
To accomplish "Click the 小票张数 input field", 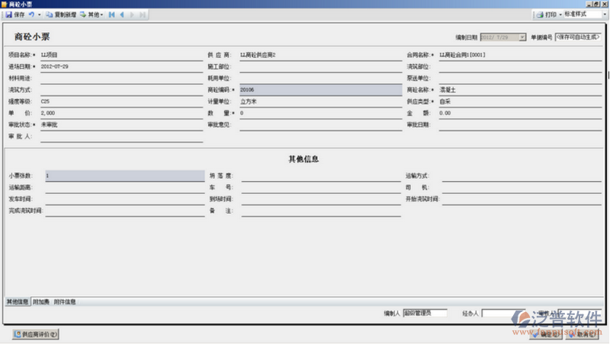I will click(x=124, y=176).
